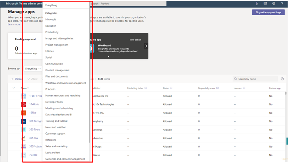This screenshot has height=163, width=289.
Task: Click the Licenses column info icon
Action: (244, 88)
